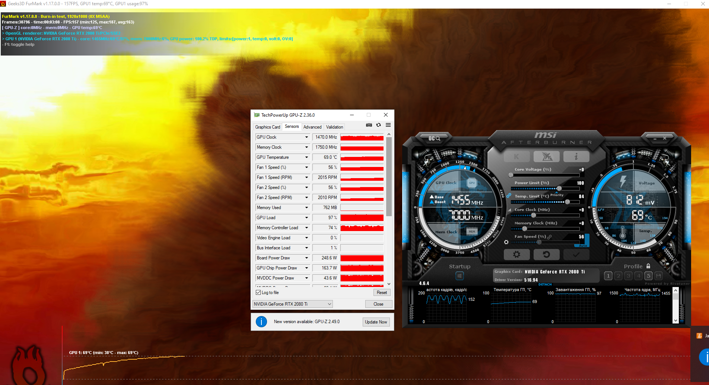Open GPU Load sensor dropdown
The height and width of the screenshot is (385, 709).
coord(306,218)
